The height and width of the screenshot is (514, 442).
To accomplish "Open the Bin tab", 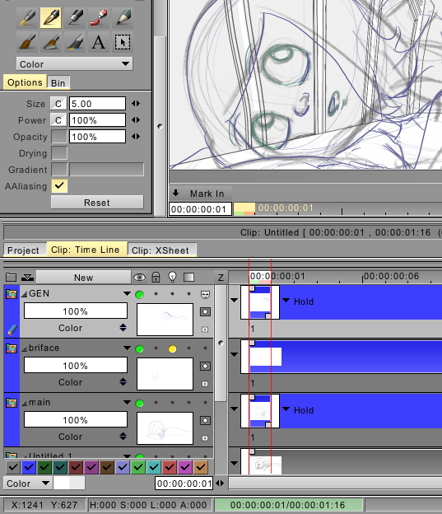I will click(x=58, y=83).
